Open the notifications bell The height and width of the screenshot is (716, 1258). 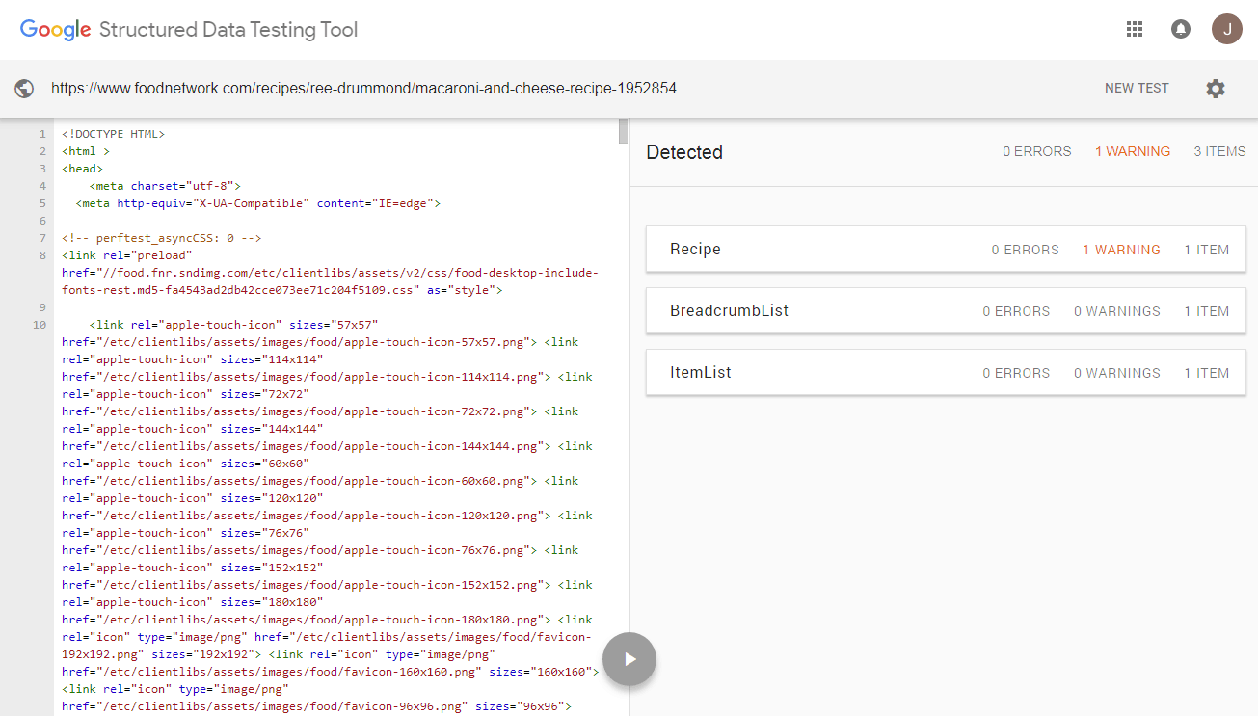click(x=1180, y=29)
